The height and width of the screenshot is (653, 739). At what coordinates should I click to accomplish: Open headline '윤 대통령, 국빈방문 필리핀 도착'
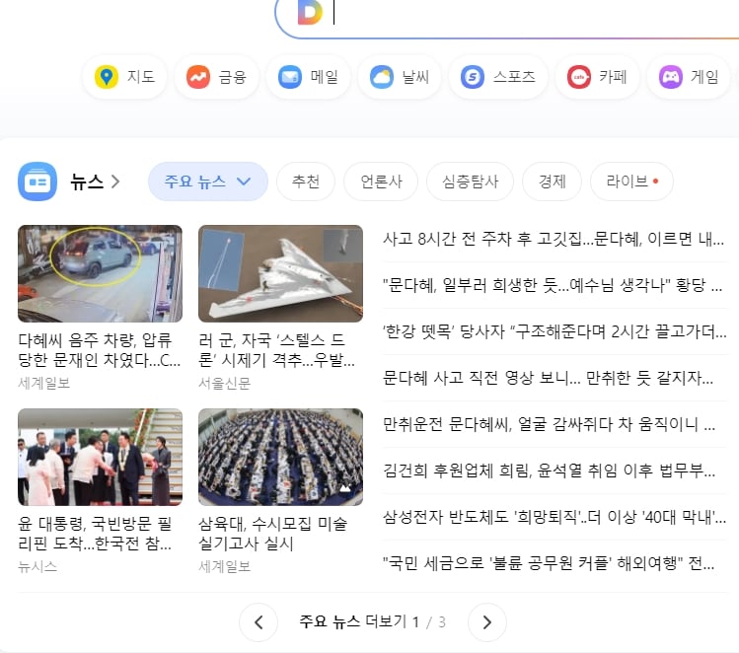coord(95,534)
